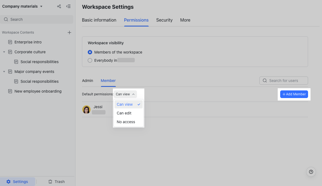Collapse the left sidebar using the collapse icon
Viewport: 322px width, 186px height.
(68, 6)
